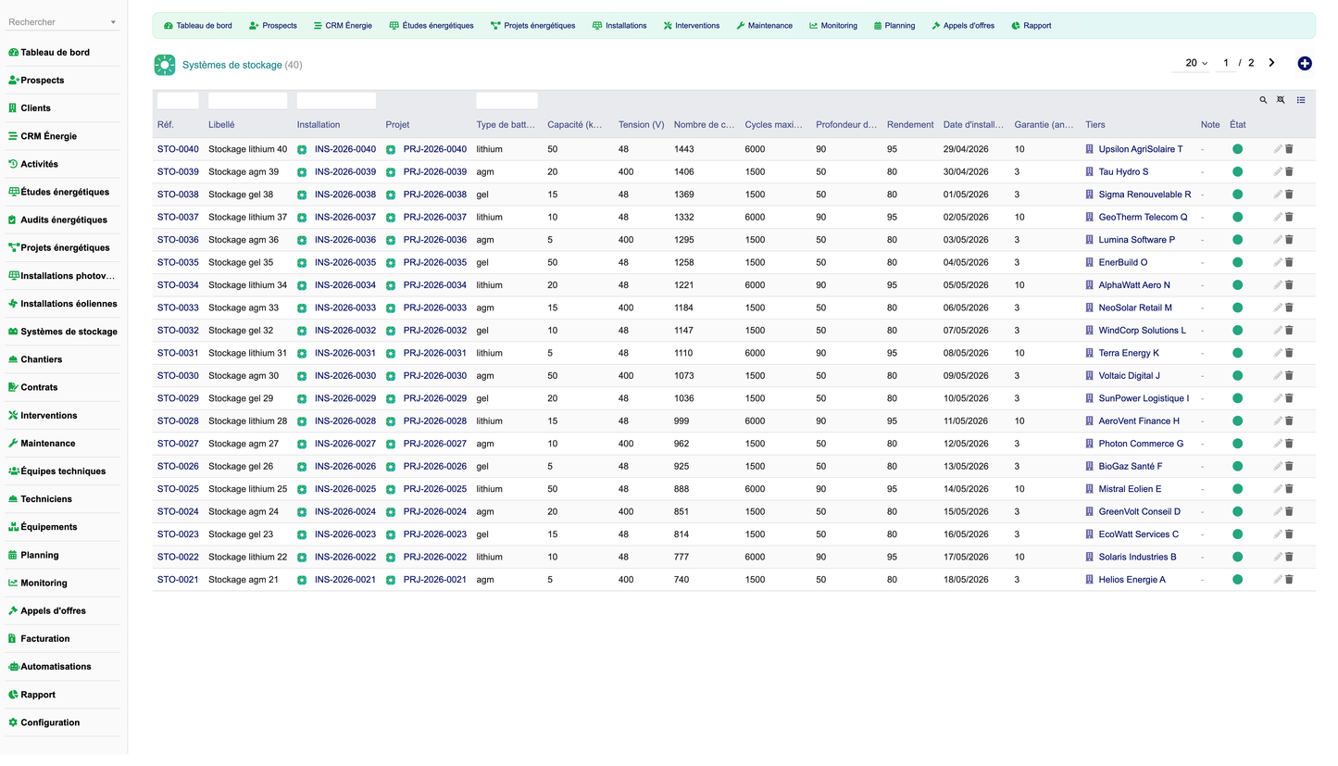Image resolution: width=1338 pixels, height=766 pixels.
Task: Open installation INS-2026-0029
Action: (345, 398)
